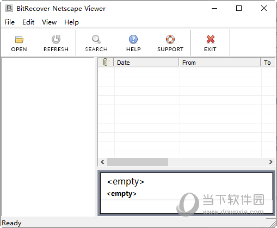Click the Ready status bar text
This screenshot has width=277, height=228.
coord(11,223)
